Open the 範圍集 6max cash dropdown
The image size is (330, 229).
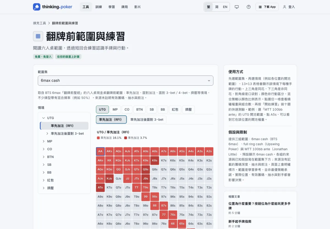pyautogui.click(x=125, y=80)
